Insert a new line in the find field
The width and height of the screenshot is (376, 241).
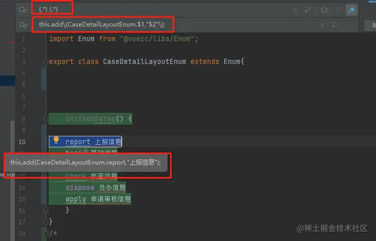pyautogui.click(x=307, y=10)
